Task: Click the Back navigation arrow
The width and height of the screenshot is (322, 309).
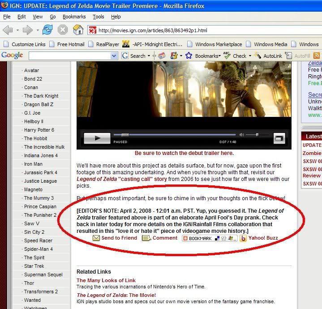Action: (8, 30)
